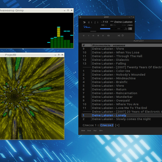Screen dimensions: 162x162
Task: Select track 9 Deine Lakaien - Vivre
Action: 122,49
